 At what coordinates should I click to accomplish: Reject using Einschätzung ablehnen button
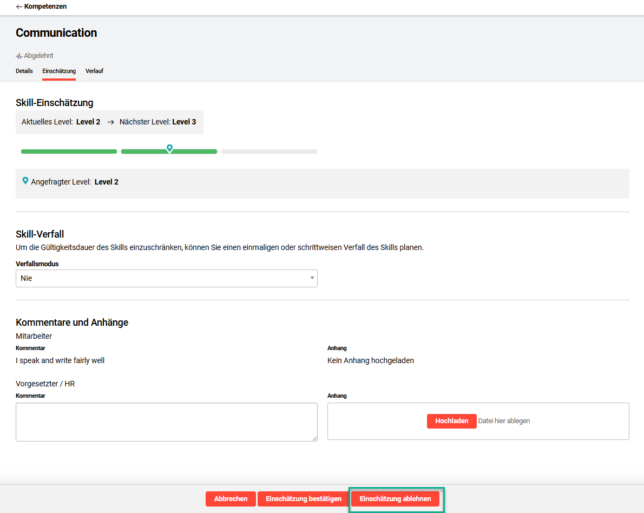[395, 499]
